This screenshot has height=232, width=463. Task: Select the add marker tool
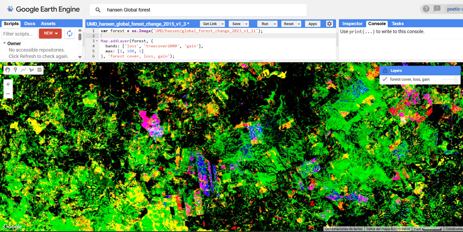point(15,70)
